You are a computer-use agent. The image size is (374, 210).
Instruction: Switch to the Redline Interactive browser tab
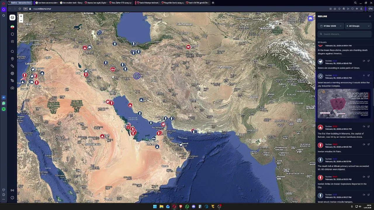point(20,3)
